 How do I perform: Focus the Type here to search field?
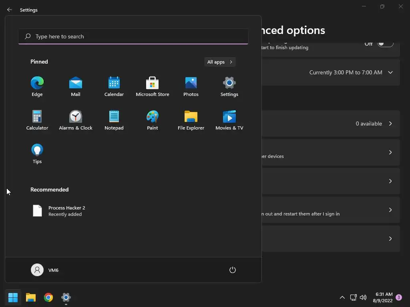click(x=133, y=36)
